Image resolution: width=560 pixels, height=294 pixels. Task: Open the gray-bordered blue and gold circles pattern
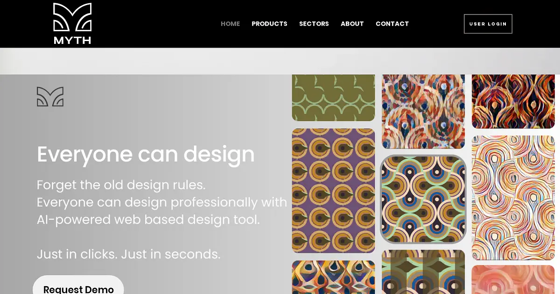pos(423,199)
